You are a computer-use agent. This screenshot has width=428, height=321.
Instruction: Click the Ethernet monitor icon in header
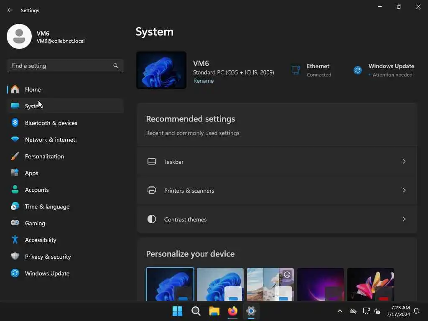point(296,70)
